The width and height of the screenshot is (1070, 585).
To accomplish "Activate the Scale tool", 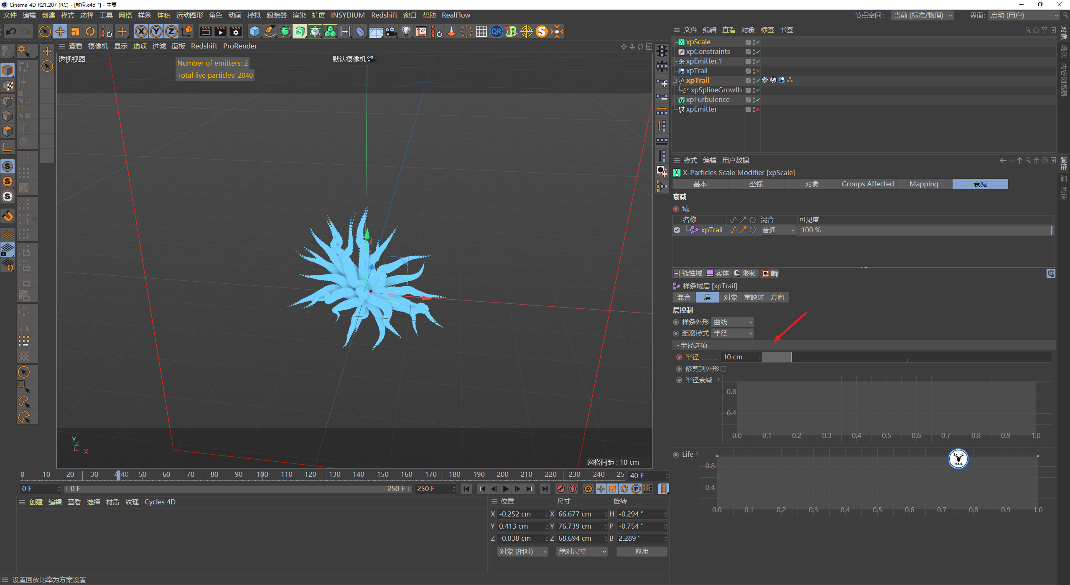I will (x=75, y=31).
